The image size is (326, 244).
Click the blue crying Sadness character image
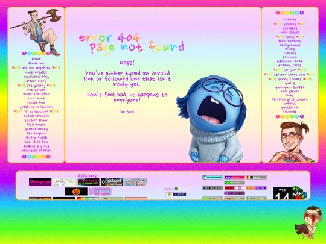click(211, 119)
